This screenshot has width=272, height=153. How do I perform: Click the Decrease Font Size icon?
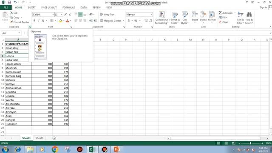(x=70, y=14)
